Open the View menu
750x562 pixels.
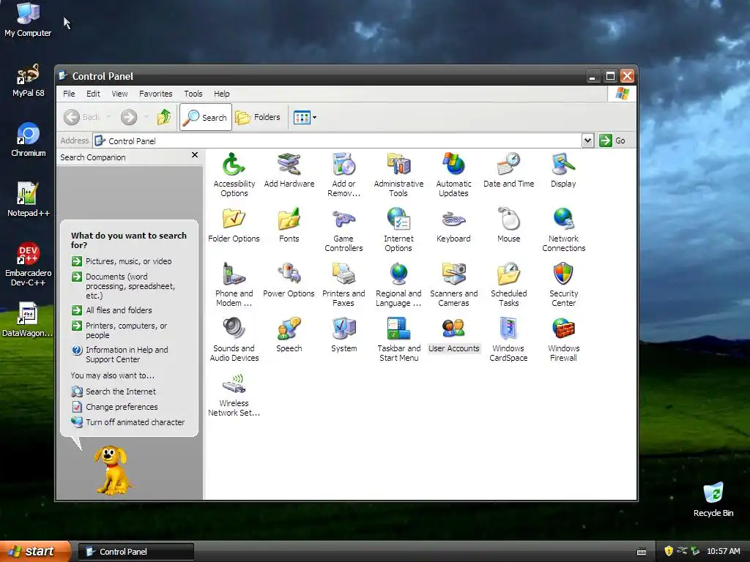(119, 94)
